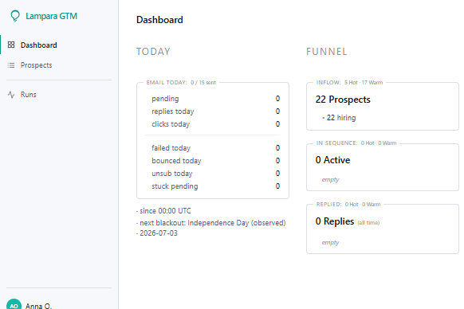This screenshot has height=309, width=464.
Task: Click 'empty' text in the Active card
Action: pyautogui.click(x=330, y=179)
